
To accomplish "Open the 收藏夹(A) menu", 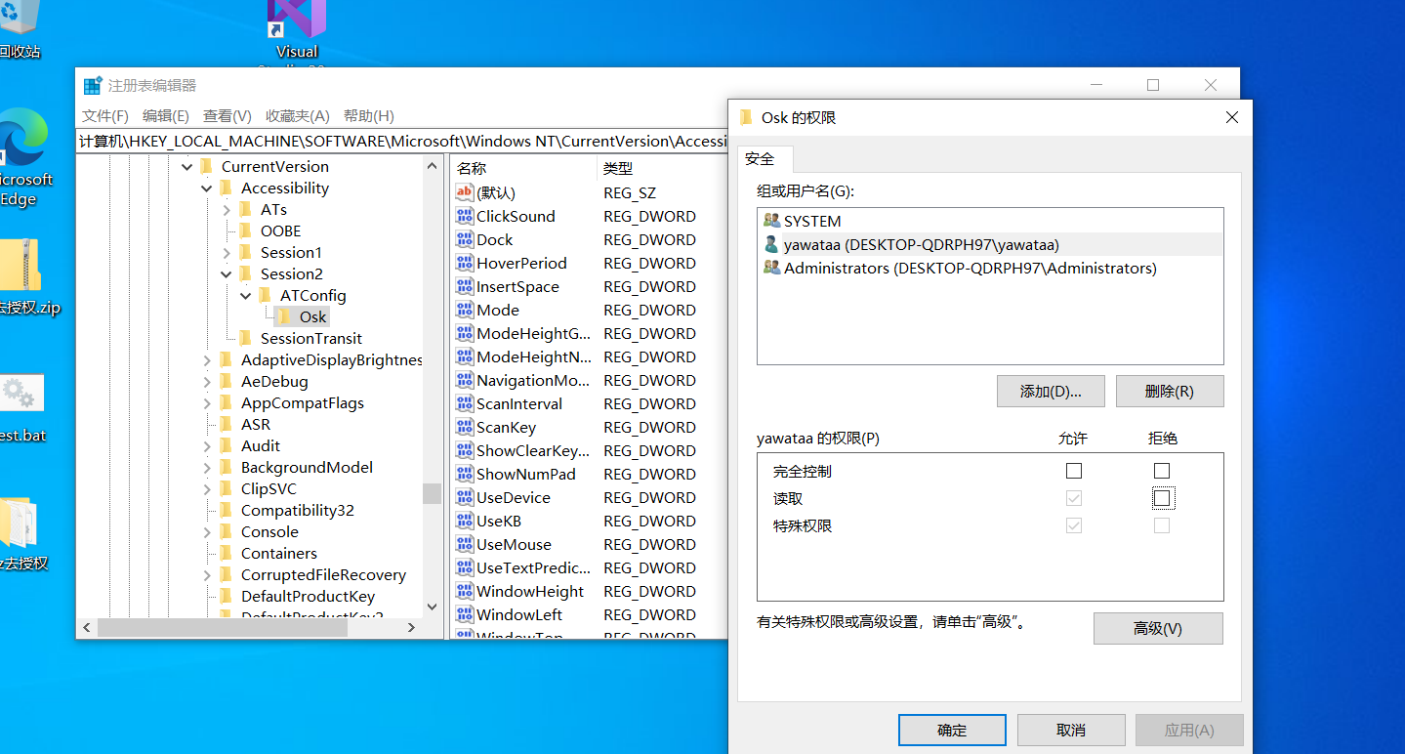I will pos(298,115).
